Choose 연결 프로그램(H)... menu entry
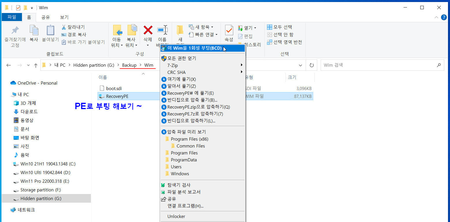This screenshot has height=222, width=450. (203, 206)
